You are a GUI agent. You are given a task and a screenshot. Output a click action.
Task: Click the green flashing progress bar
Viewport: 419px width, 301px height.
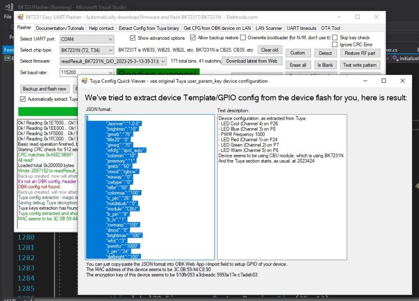click(48, 112)
